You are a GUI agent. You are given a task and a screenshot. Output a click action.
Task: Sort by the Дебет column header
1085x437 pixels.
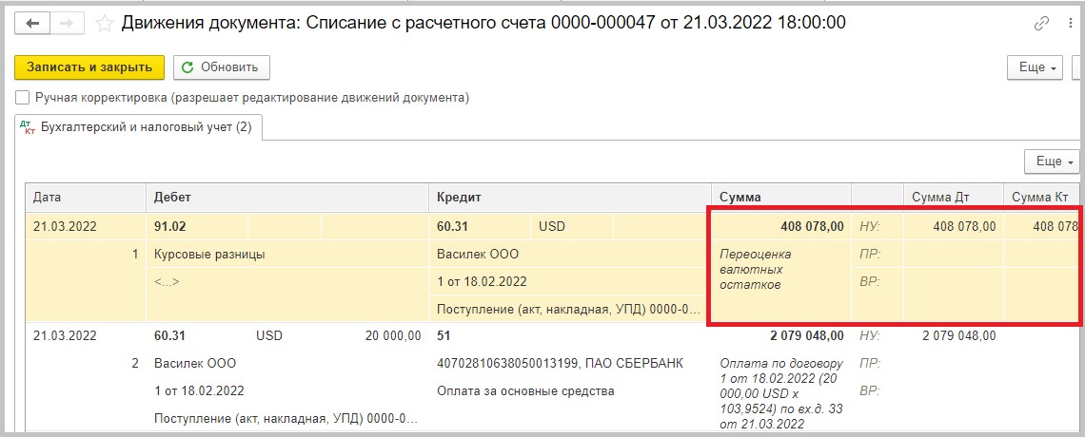[x=287, y=198]
